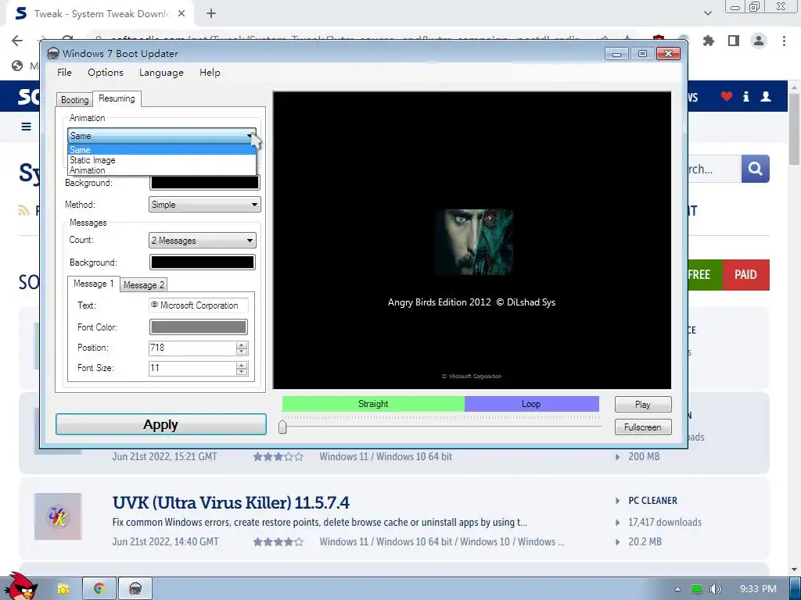Increase Font Size with the up spinner

click(242, 366)
